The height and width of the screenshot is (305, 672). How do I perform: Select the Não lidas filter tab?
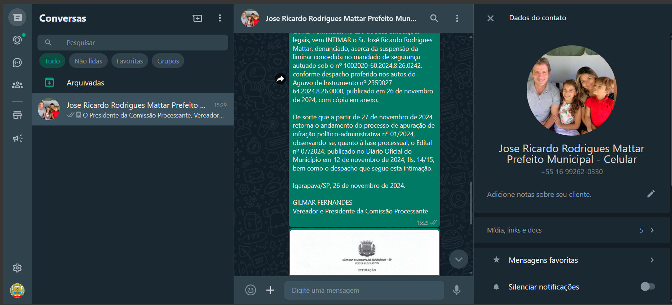pyautogui.click(x=88, y=61)
